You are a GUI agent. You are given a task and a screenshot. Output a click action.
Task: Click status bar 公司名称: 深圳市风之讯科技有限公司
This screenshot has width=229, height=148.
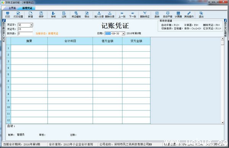pos(126,144)
